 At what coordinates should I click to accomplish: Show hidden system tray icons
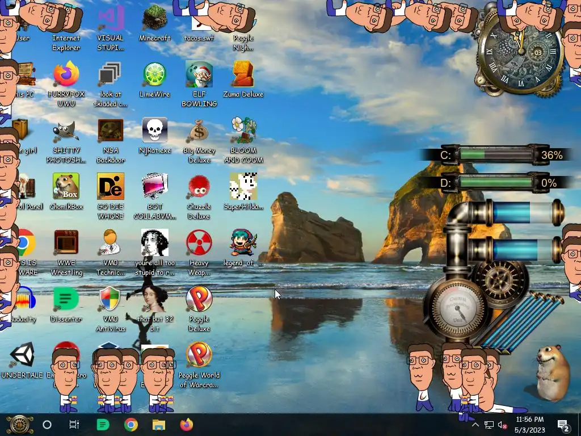coord(475,425)
